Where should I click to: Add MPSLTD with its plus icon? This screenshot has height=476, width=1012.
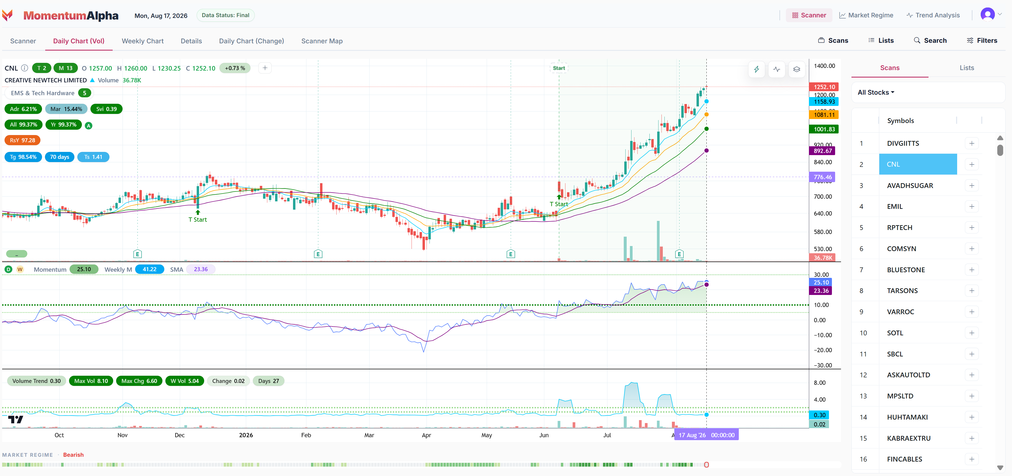tap(972, 396)
